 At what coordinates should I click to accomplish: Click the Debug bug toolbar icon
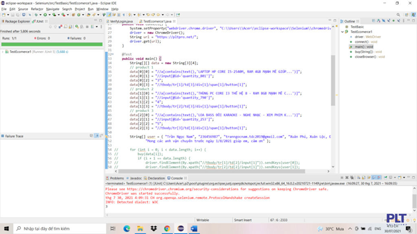36,15
